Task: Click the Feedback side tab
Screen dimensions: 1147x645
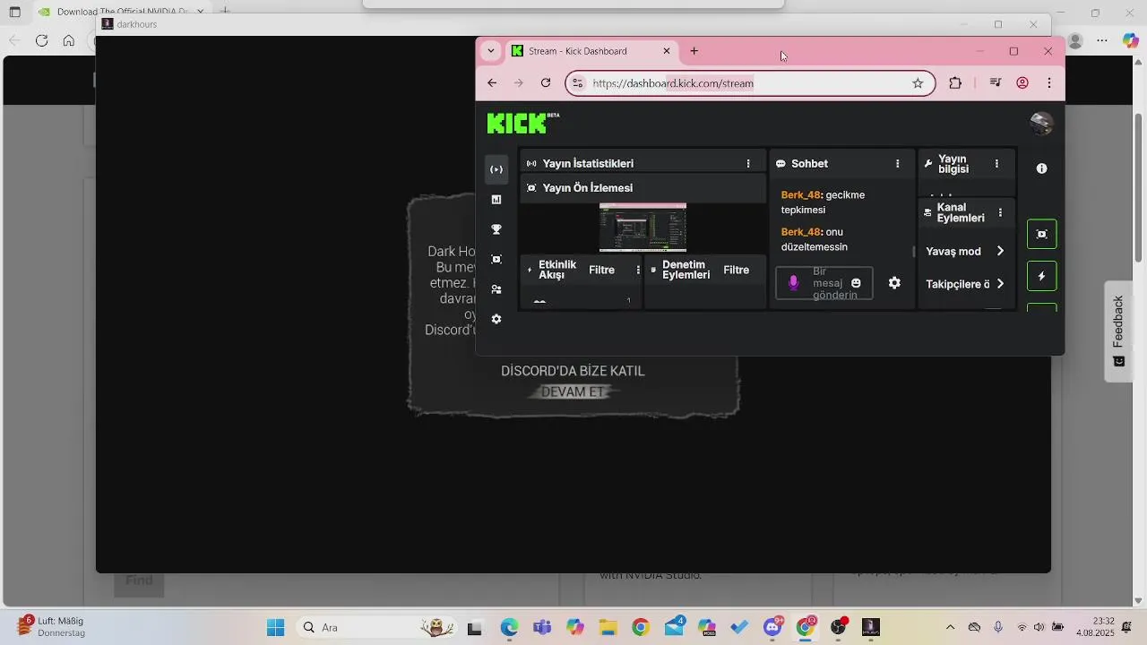Action: pyautogui.click(x=1118, y=331)
